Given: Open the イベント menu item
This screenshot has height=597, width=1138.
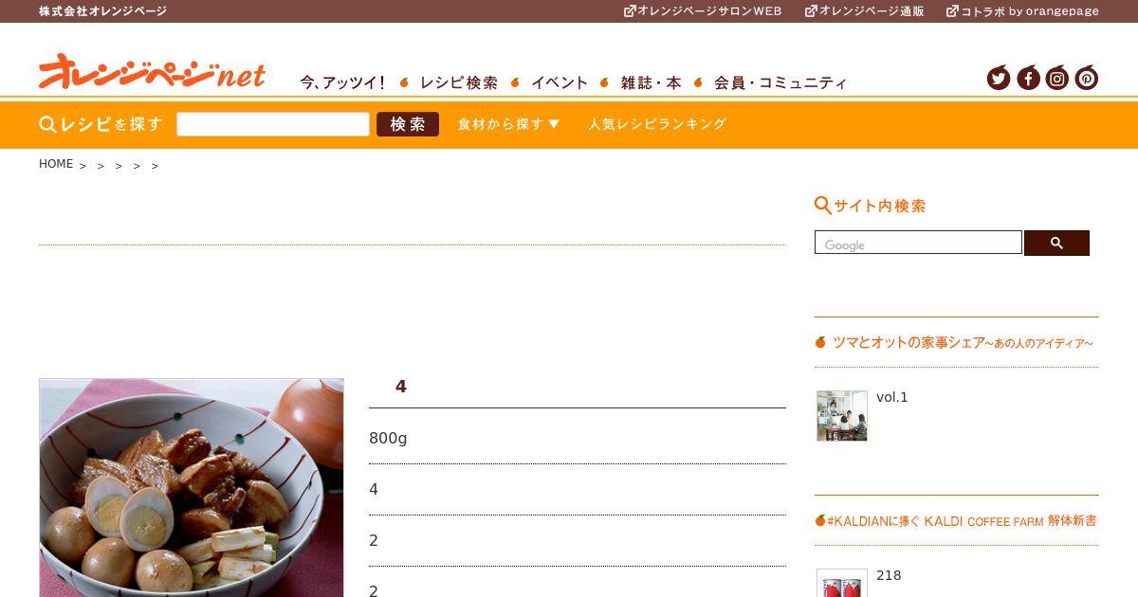Looking at the screenshot, I should click(x=560, y=82).
